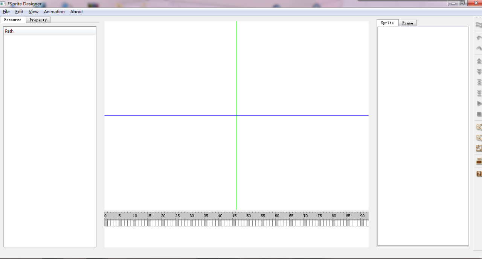482x259 pixels.
Task: Switch to the Property tab
Action: (38, 20)
